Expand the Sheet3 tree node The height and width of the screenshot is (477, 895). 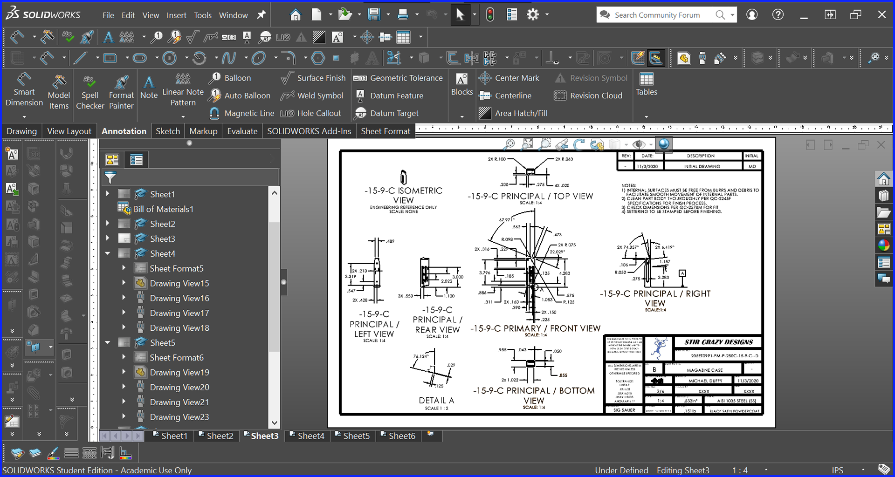(x=108, y=238)
